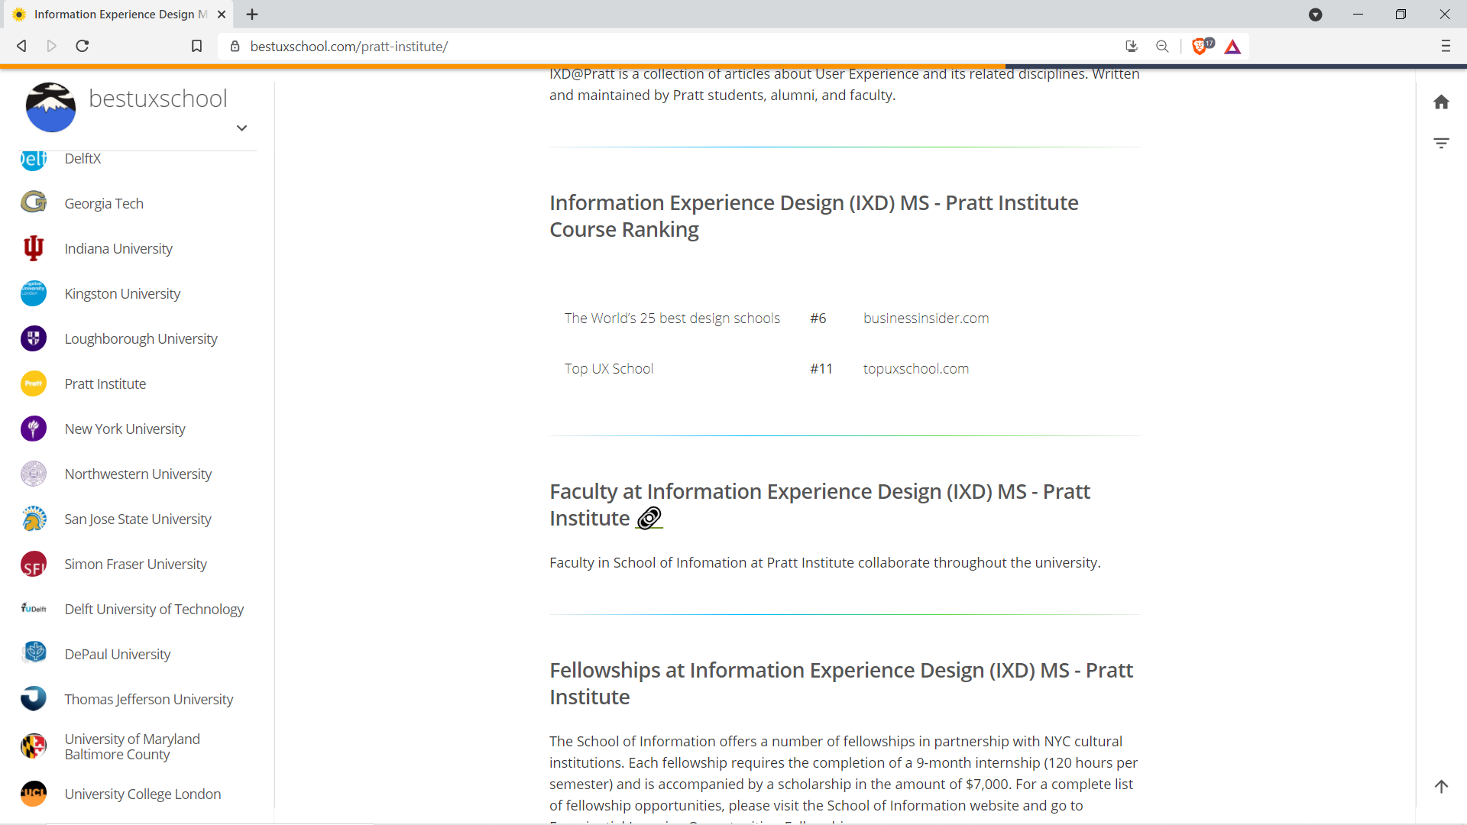Bookmark this page with bookmark icon
Image resolution: width=1467 pixels, height=825 pixels.
tap(196, 47)
